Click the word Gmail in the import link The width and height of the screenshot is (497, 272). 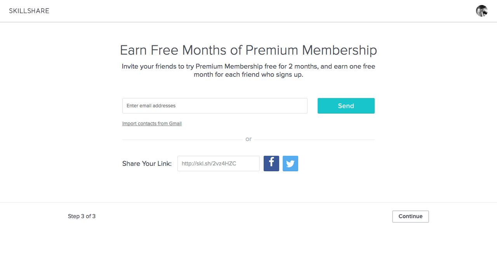click(175, 124)
